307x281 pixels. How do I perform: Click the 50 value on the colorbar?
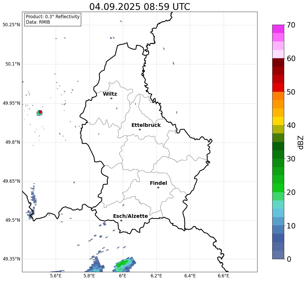291,92
